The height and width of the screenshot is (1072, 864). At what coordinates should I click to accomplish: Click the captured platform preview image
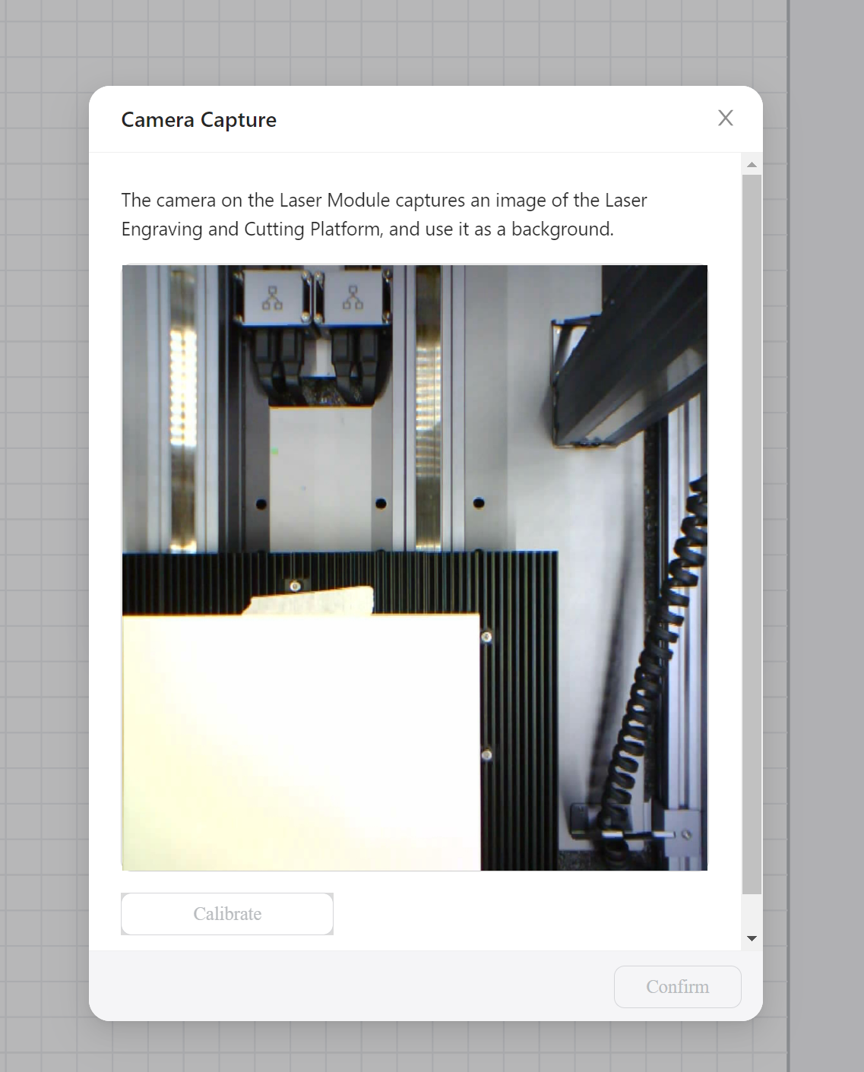pos(414,568)
